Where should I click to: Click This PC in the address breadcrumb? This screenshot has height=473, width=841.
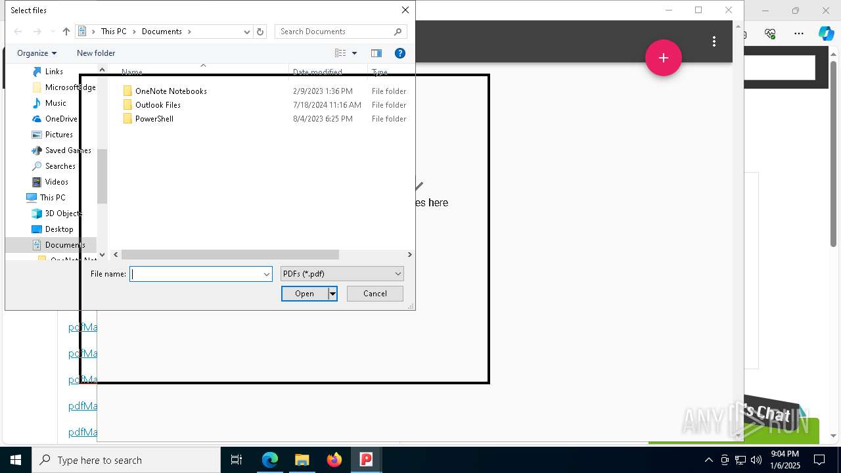point(114,32)
